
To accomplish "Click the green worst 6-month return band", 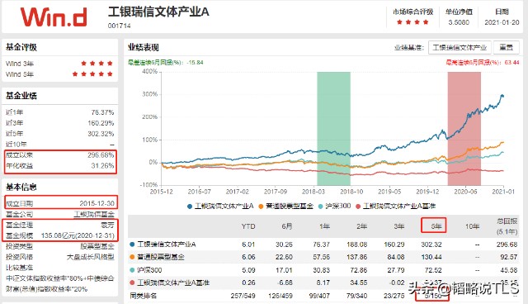I will coord(333,128).
